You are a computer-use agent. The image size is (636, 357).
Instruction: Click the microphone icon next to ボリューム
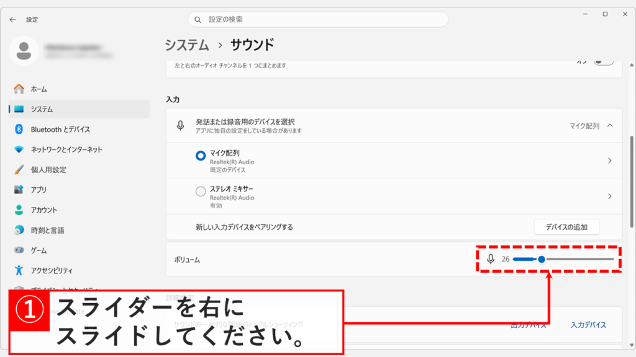(491, 259)
